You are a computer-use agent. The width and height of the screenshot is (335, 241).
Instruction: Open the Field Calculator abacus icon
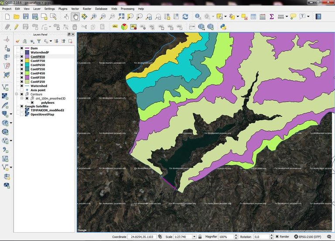(262, 17)
